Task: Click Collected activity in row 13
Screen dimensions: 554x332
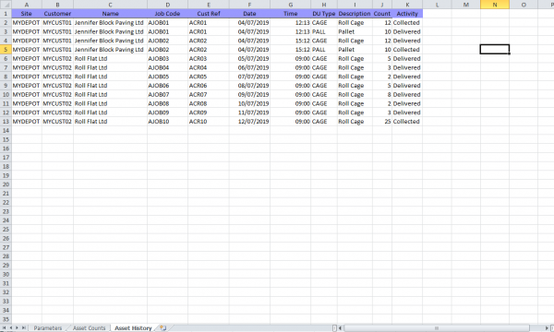Action: (407, 122)
